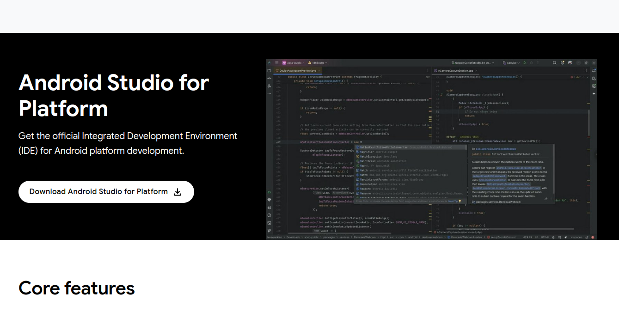Click the download arrow icon in the button

click(178, 192)
